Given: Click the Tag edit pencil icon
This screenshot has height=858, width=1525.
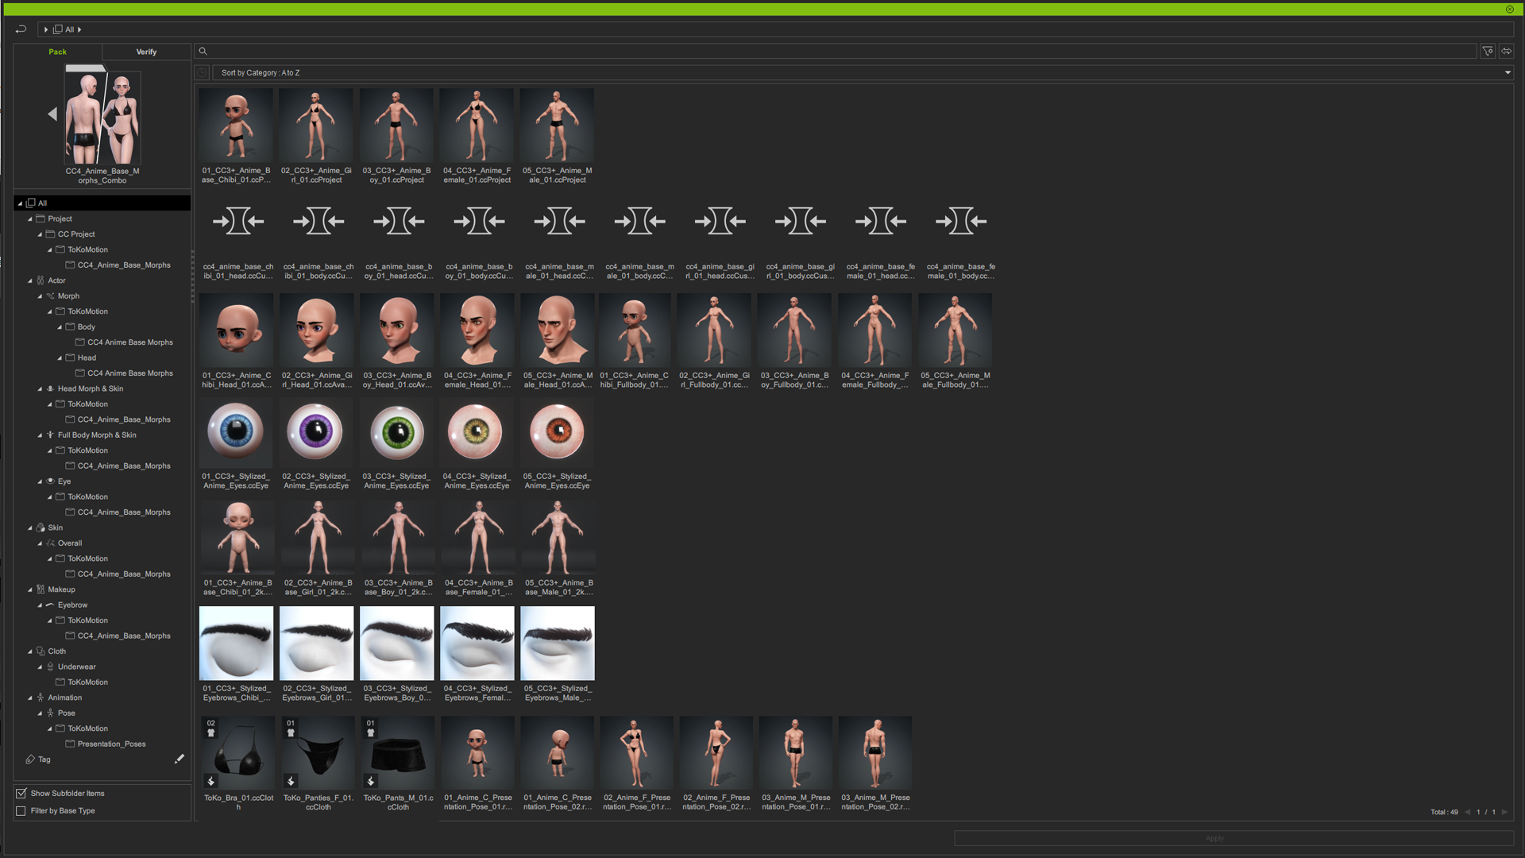Looking at the screenshot, I should 180,759.
